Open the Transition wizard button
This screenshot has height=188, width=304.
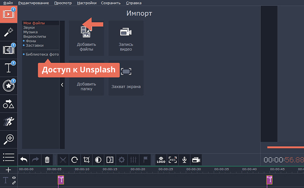pyautogui.click(x=110, y=160)
